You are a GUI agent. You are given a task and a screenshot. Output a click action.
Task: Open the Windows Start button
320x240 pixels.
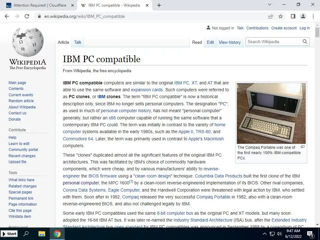point(9,234)
